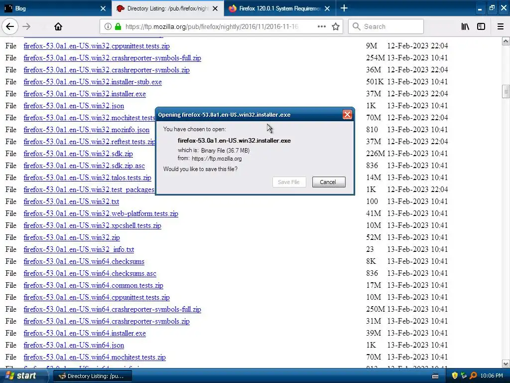Switch to the Blog tab
Image resolution: width=510 pixels, height=383 pixels.
click(56, 8)
